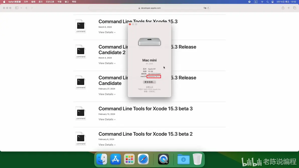Viewport: 299px width, 168px height.
Task: Click Command Line Tools Xcode 15.3 beta 2 title
Action: coord(145,134)
